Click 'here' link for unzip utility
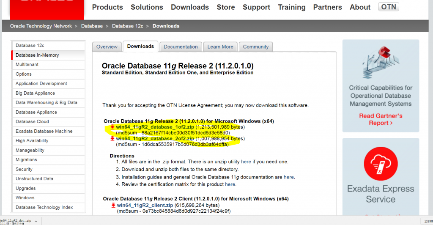The image size is (433, 225). click(246, 162)
